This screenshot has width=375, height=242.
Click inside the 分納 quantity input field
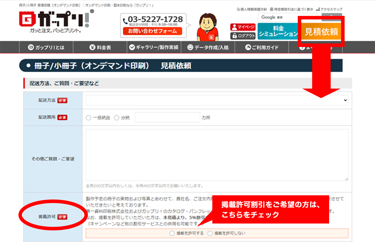[x=167, y=117]
